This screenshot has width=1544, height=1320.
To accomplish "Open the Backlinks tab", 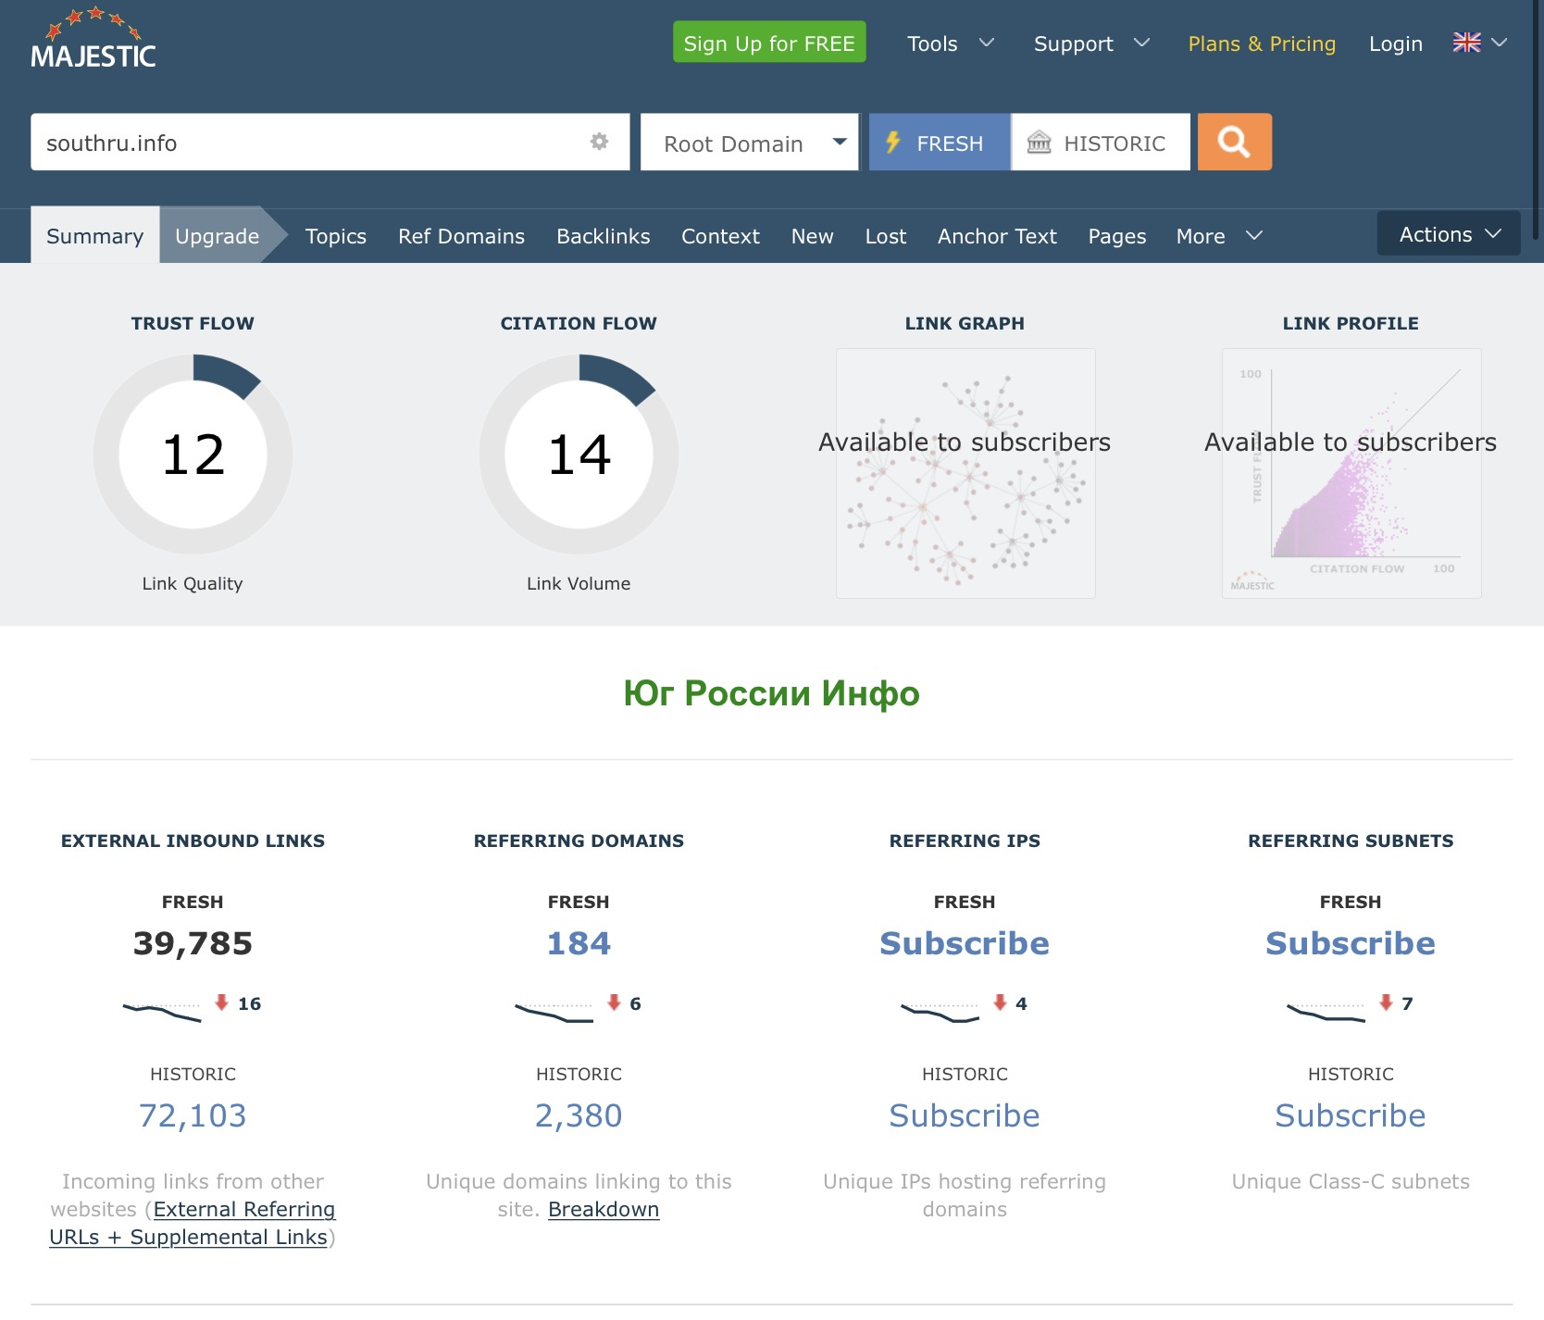I will tap(603, 236).
